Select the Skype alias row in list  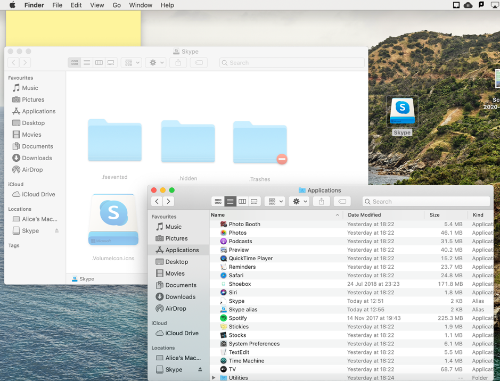(243, 310)
